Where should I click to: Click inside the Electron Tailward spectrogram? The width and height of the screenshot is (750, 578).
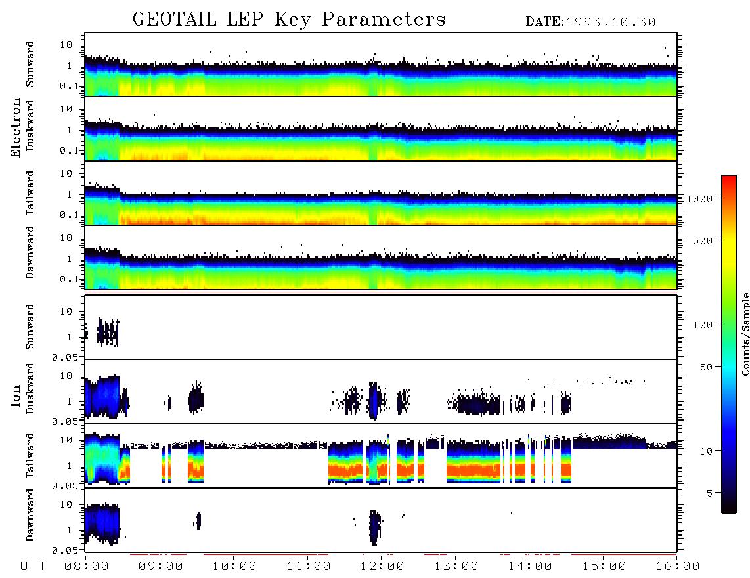click(381, 193)
